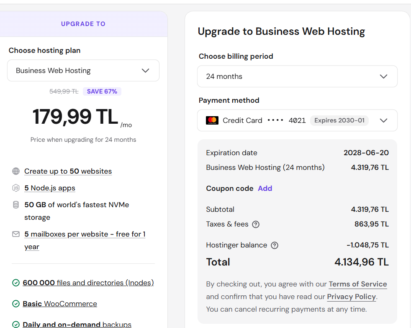Click the Hostinger balance help icon
The width and height of the screenshot is (411, 328).
275,245
